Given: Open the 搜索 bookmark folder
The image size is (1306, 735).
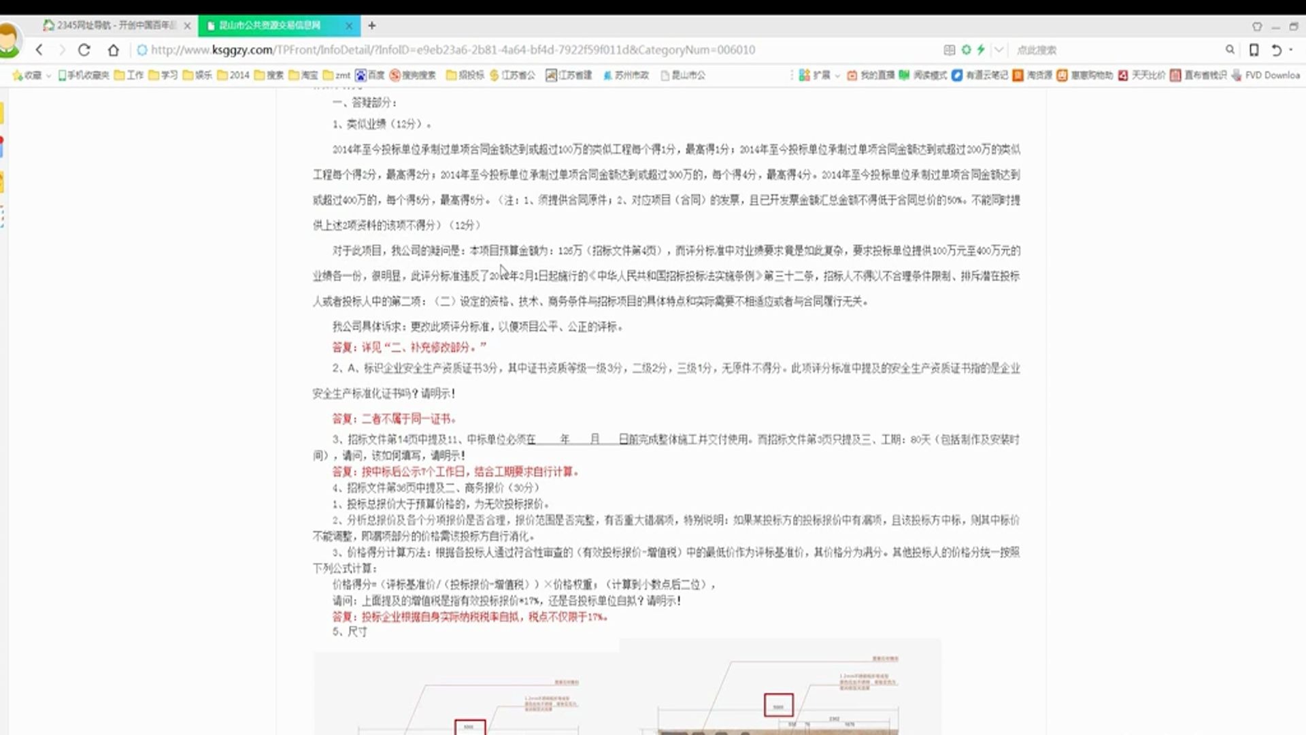Looking at the screenshot, I should (269, 75).
